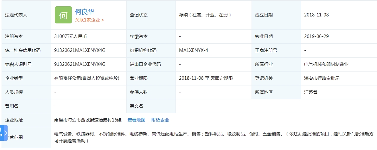Click the region value 江苏省
The height and width of the screenshot is (150, 377).
point(311,92)
